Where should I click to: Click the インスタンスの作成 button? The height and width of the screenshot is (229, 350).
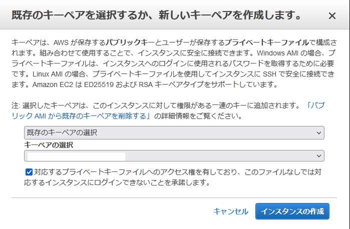click(292, 211)
